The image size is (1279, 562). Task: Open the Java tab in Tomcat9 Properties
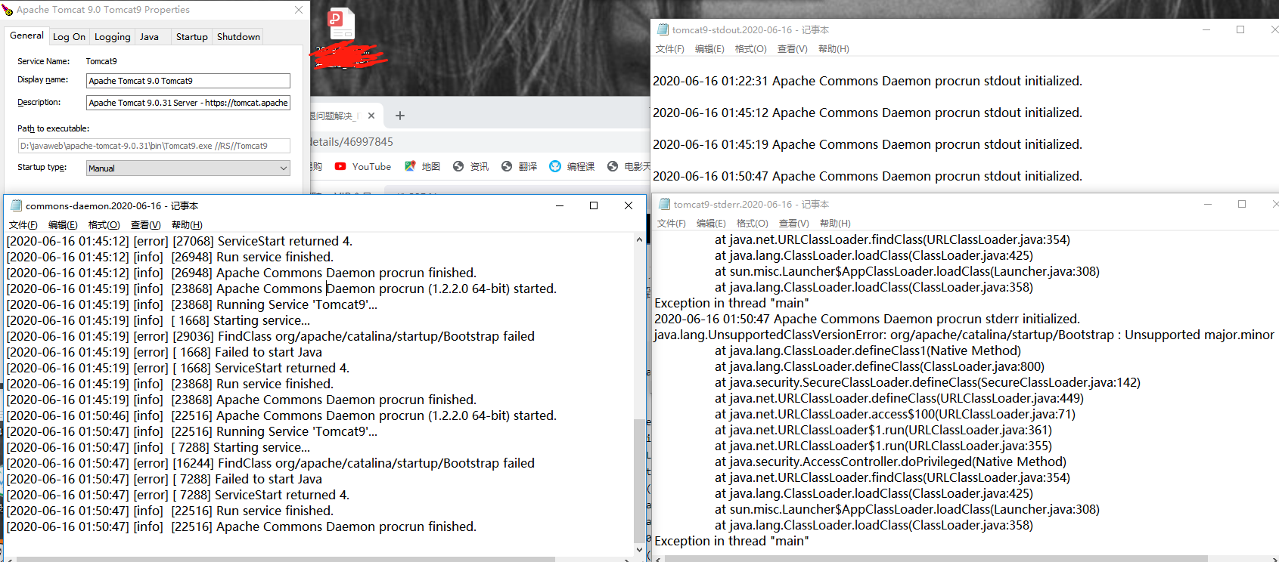(x=149, y=36)
